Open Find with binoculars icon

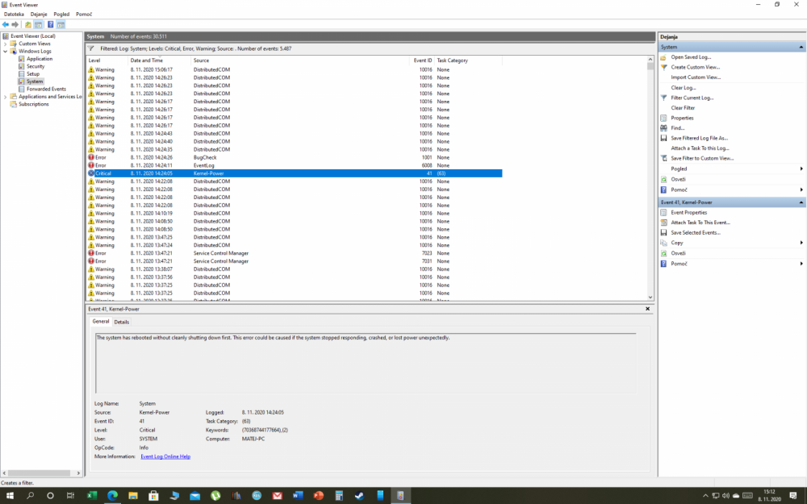click(677, 128)
